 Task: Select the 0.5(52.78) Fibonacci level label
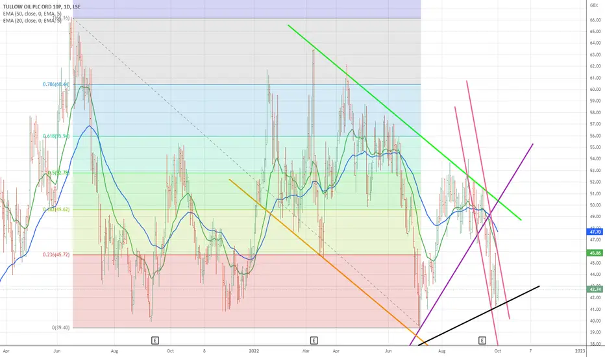point(58,173)
